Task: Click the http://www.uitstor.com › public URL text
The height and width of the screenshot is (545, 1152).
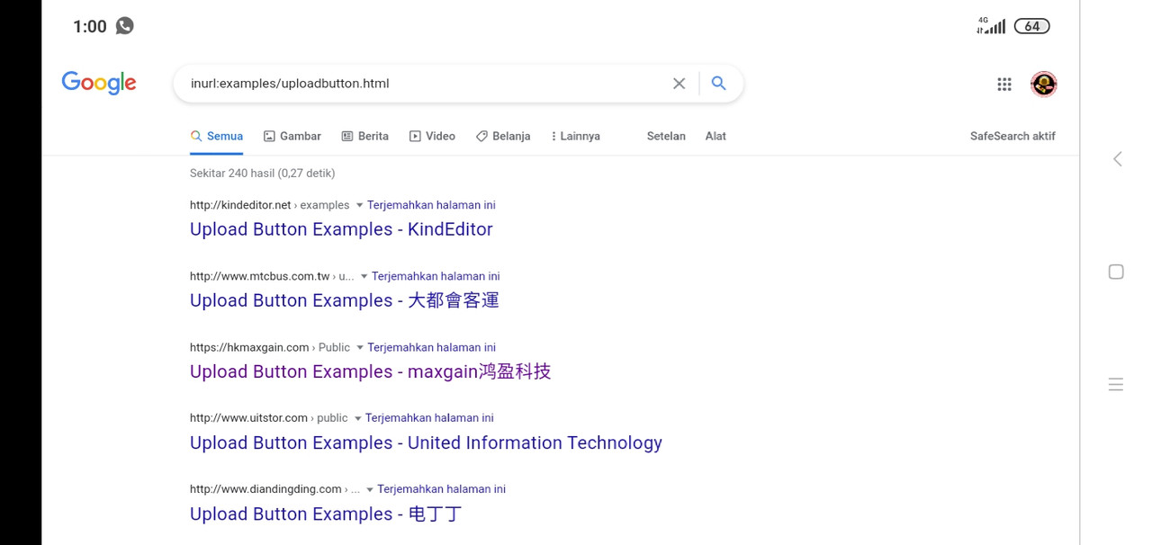Action: point(268,418)
